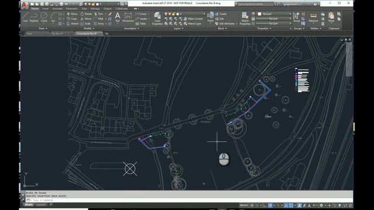Toggle ortho mode in status bar
The image size is (374, 210).
(265, 205)
